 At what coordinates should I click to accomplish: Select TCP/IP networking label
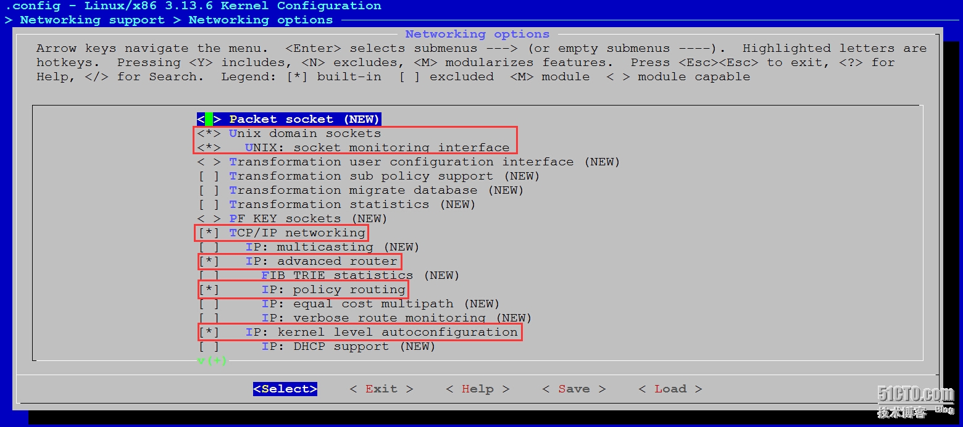point(297,233)
